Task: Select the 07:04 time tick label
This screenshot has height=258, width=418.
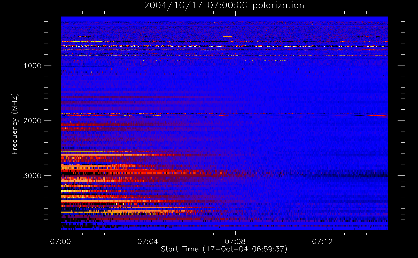Action: (x=148, y=242)
